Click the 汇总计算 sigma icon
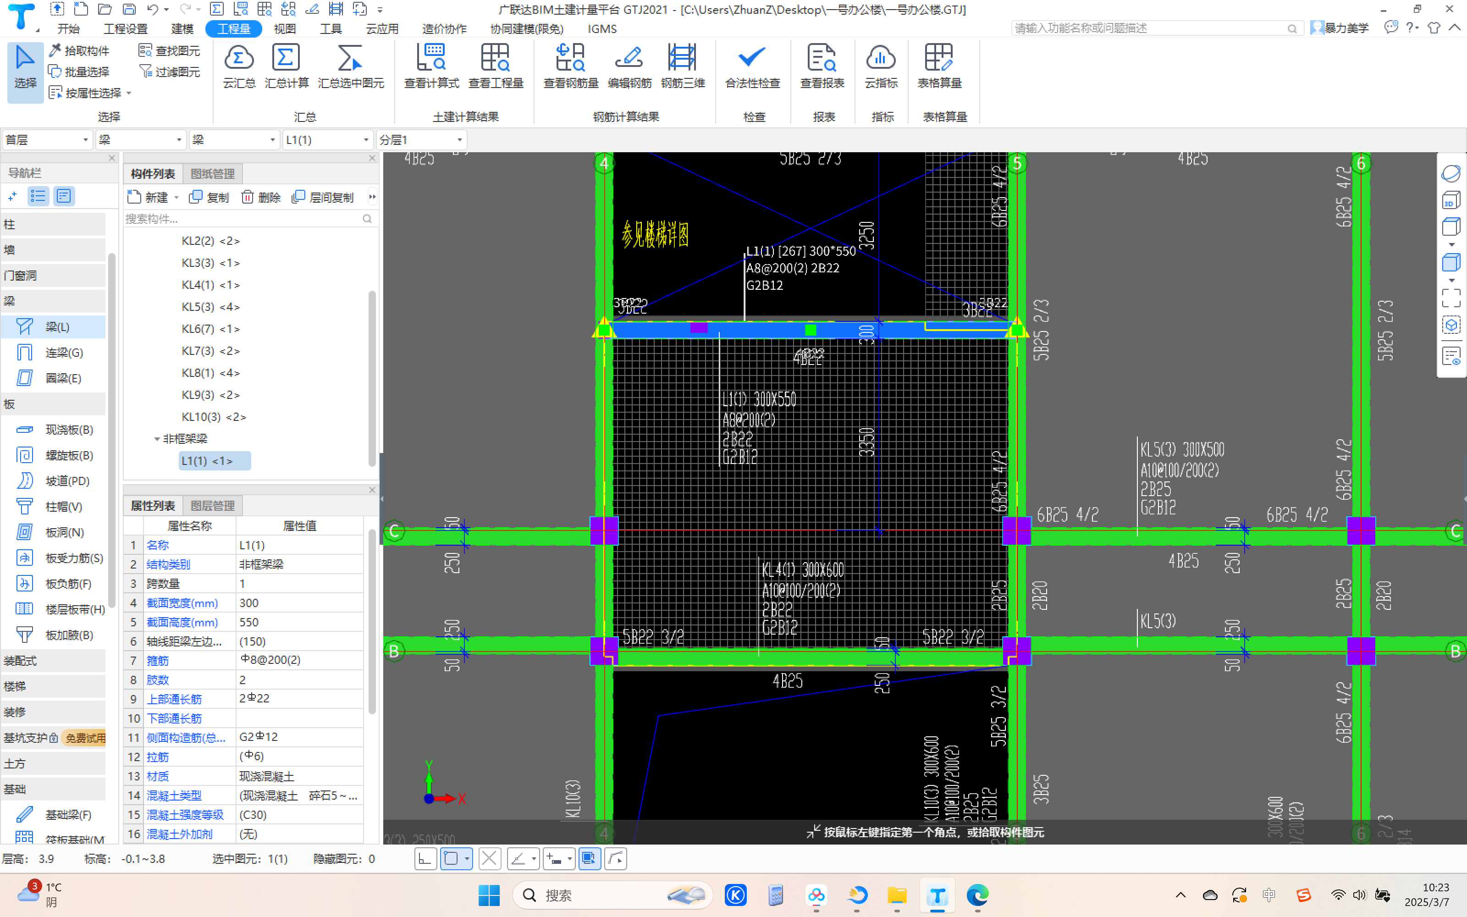The image size is (1467, 917). click(x=286, y=67)
